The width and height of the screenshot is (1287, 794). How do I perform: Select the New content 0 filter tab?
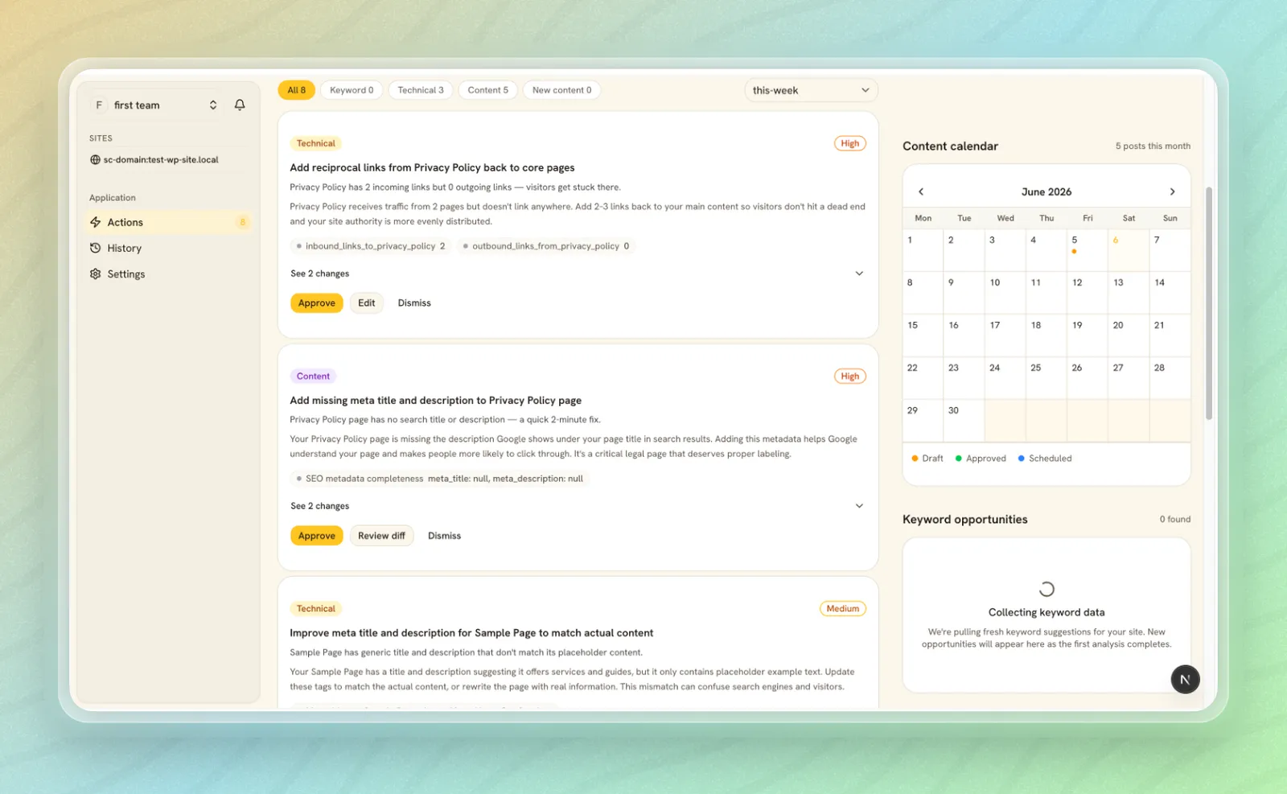point(561,90)
